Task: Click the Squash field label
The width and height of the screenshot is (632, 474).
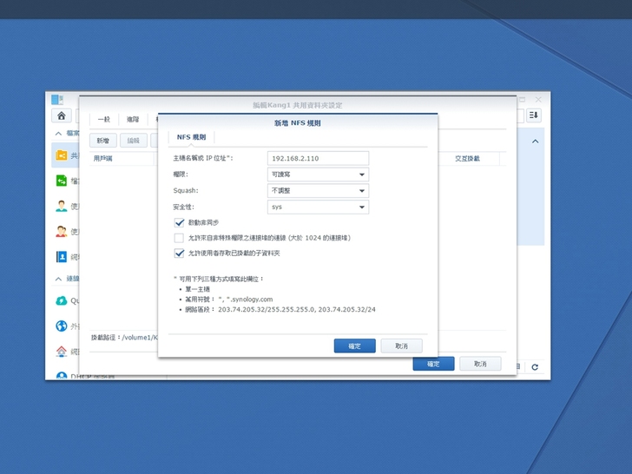Action: coord(186,190)
